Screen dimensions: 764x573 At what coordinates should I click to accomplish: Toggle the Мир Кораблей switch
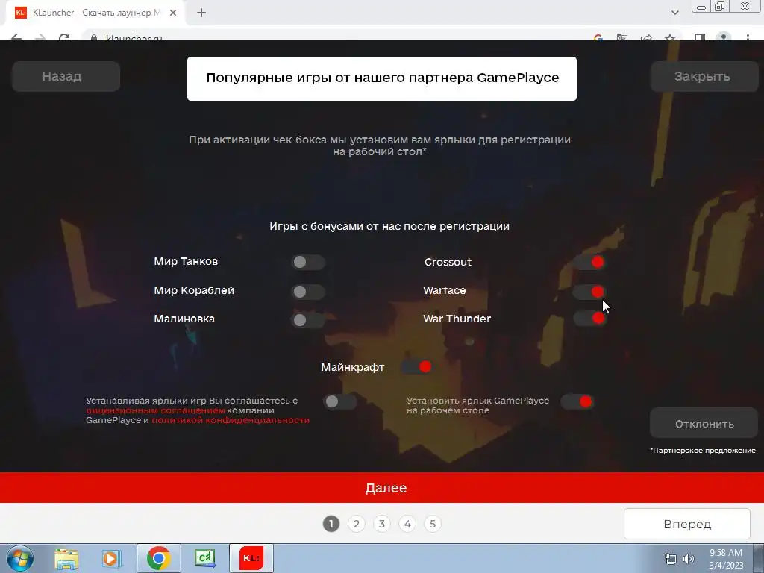(308, 292)
